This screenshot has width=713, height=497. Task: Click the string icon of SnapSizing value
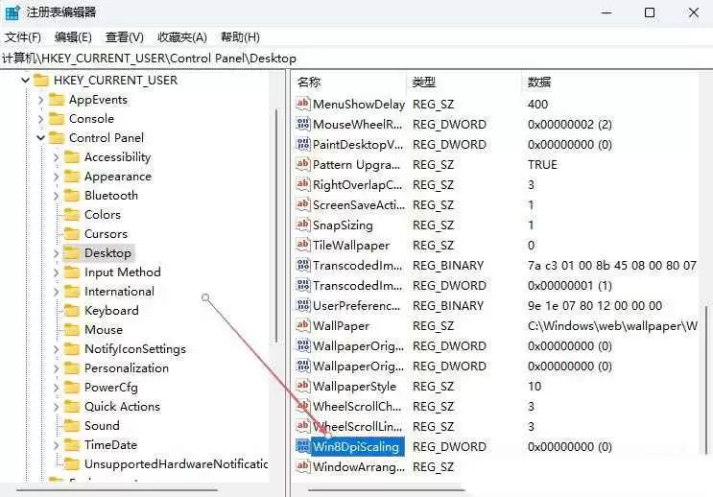[303, 225]
